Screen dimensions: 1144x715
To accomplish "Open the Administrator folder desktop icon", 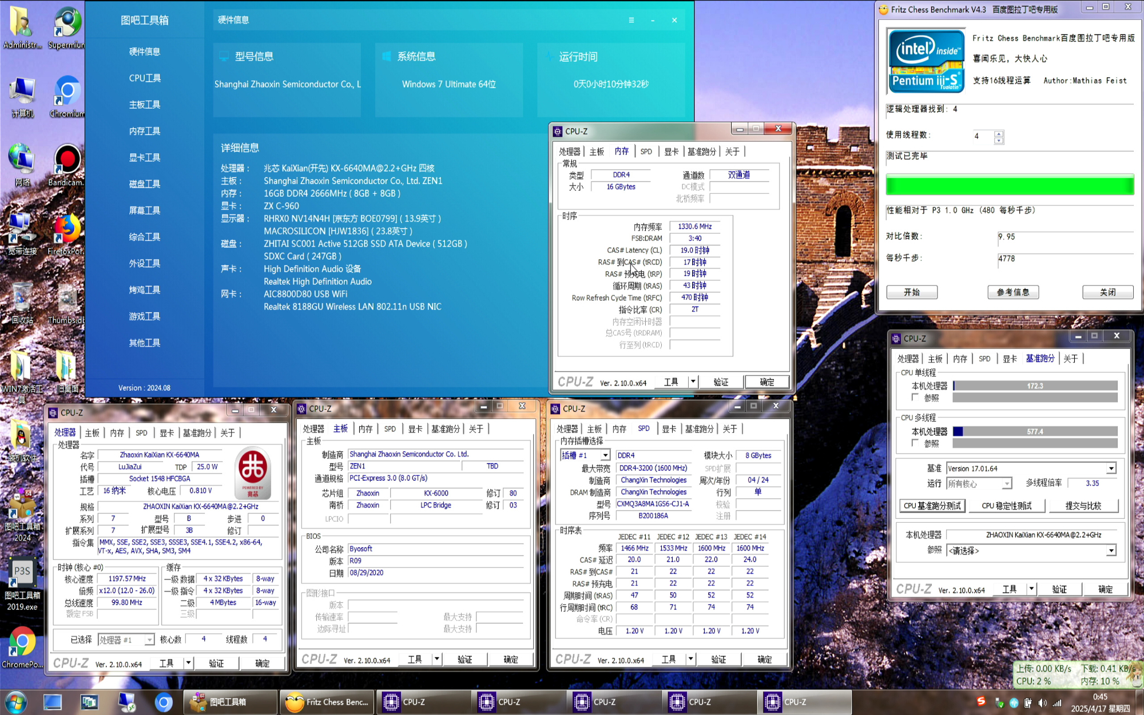I will pyautogui.click(x=22, y=27).
